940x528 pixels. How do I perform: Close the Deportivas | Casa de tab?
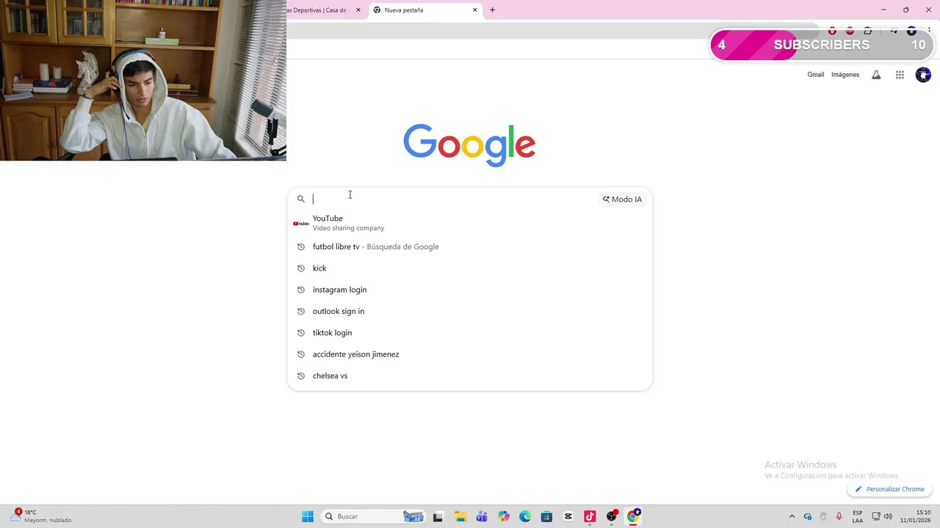(358, 10)
